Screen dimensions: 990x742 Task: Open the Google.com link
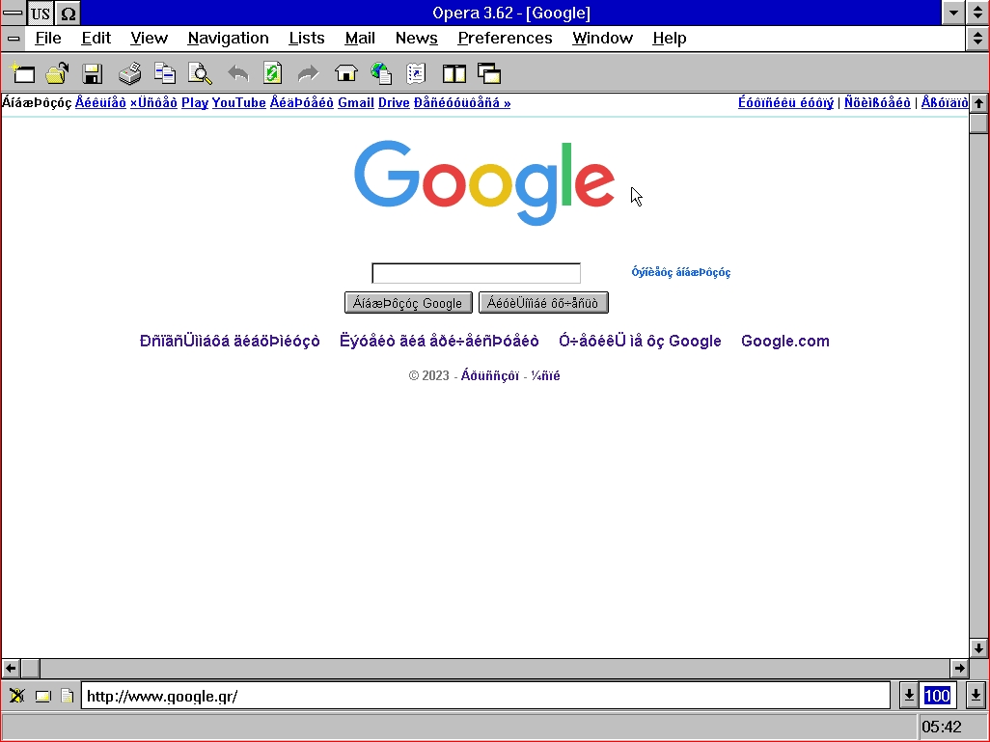784,341
